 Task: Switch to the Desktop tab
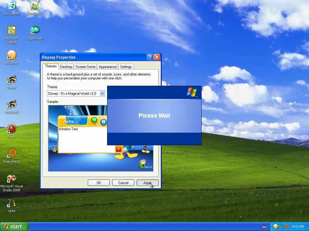click(x=66, y=67)
